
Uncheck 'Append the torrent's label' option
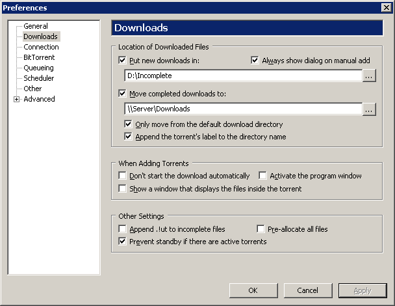128,137
